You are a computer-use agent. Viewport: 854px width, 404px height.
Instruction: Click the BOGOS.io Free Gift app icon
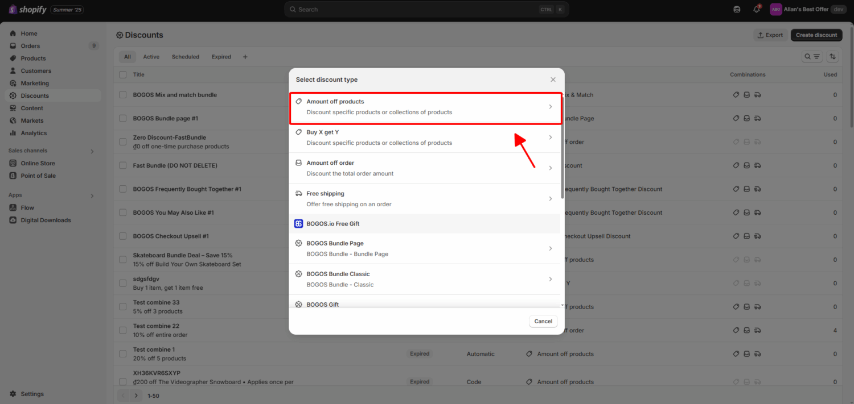tap(299, 224)
